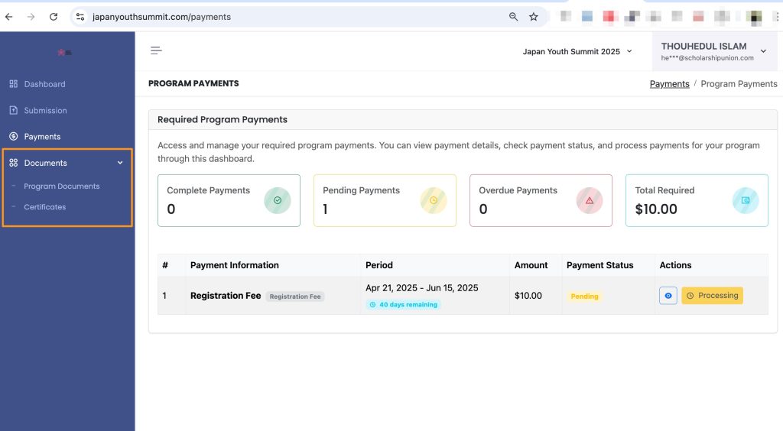Click the Payments breadcrumb link
Screen dimensions: 783x431
[x=669, y=84]
